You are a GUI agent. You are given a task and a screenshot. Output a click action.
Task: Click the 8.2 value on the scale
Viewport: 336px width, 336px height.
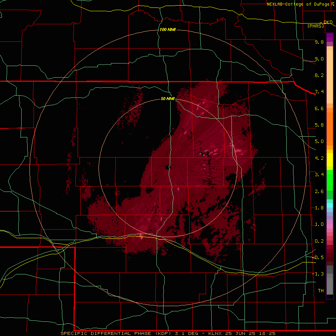pyautogui.click(x=319, y=75)
